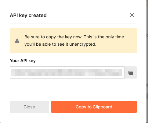Click the 'API key created' heading
This screenshot has width=148, height=123.
[x=28, y=16]
